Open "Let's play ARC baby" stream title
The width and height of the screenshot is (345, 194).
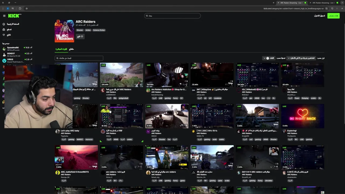[x=70, y=131]
